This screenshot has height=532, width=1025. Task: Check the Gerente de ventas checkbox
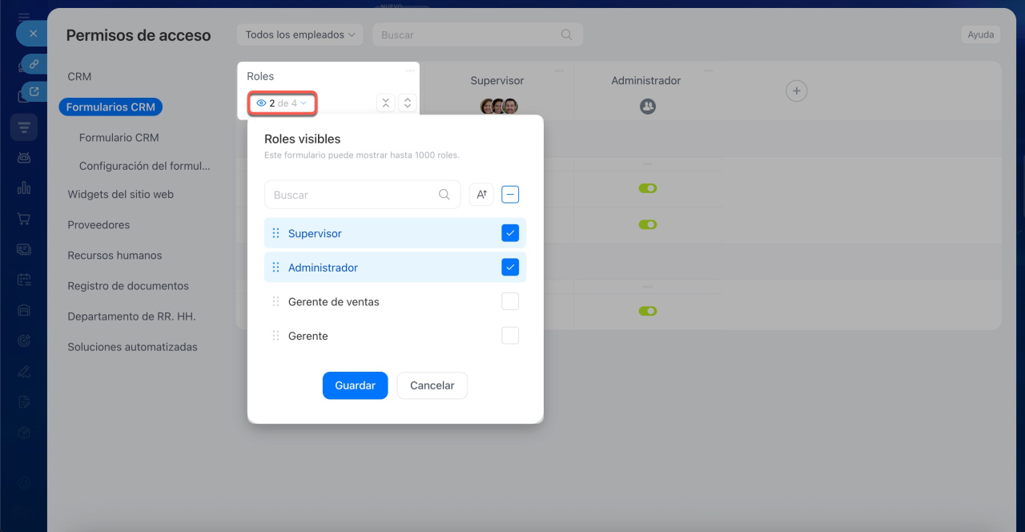(510, 302)
